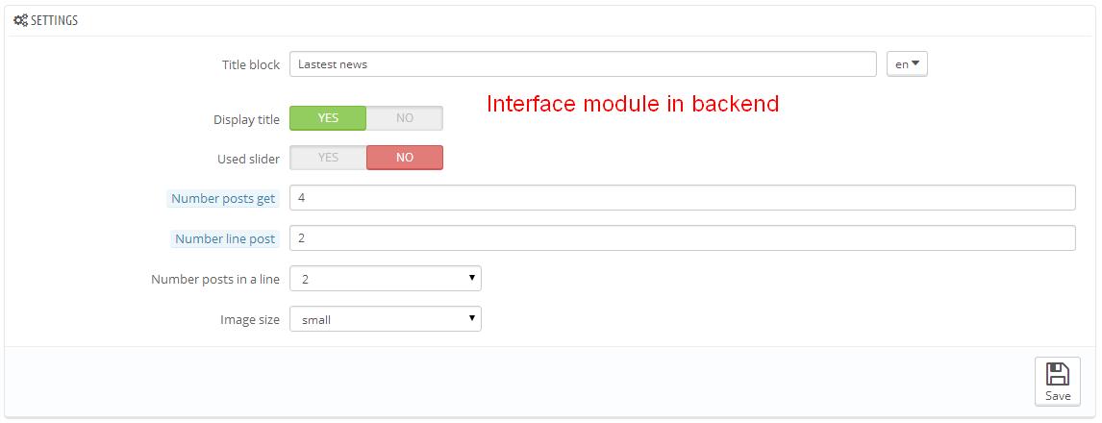Screen dimensions: 1102x423
Task: Open the 'en' language dropdown
Action: coord(907,64)
